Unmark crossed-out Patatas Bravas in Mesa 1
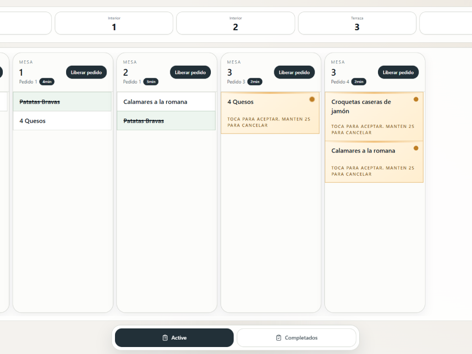The image size is (472, 354). (x=62, y=102)
